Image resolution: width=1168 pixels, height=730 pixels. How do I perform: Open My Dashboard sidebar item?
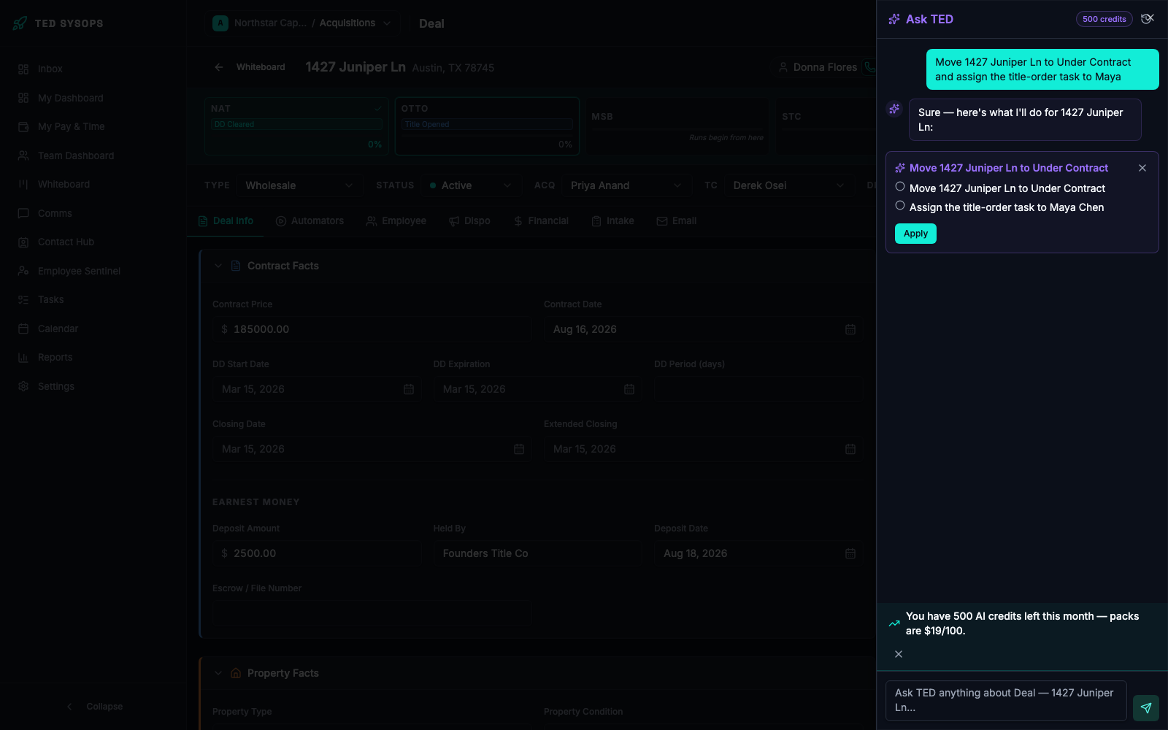[93, 98]
